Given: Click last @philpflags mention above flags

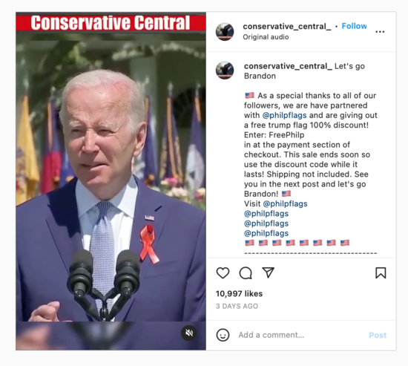Looking at the screenshot, I should [x=266, y=233].
